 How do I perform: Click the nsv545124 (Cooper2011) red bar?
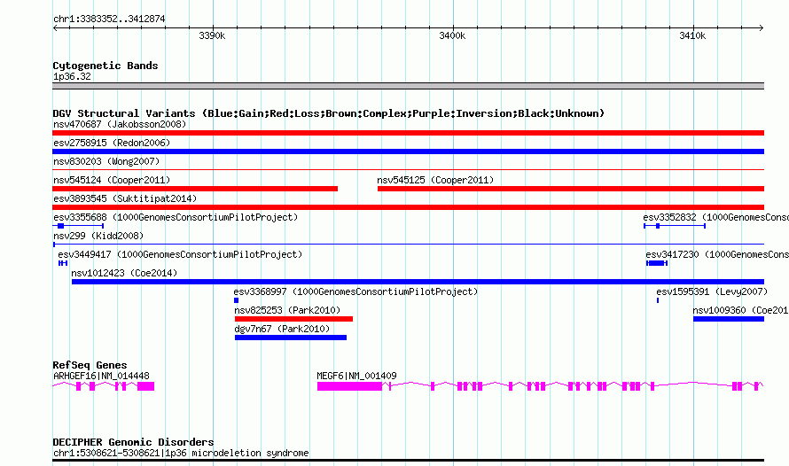(x=195, y=189)
